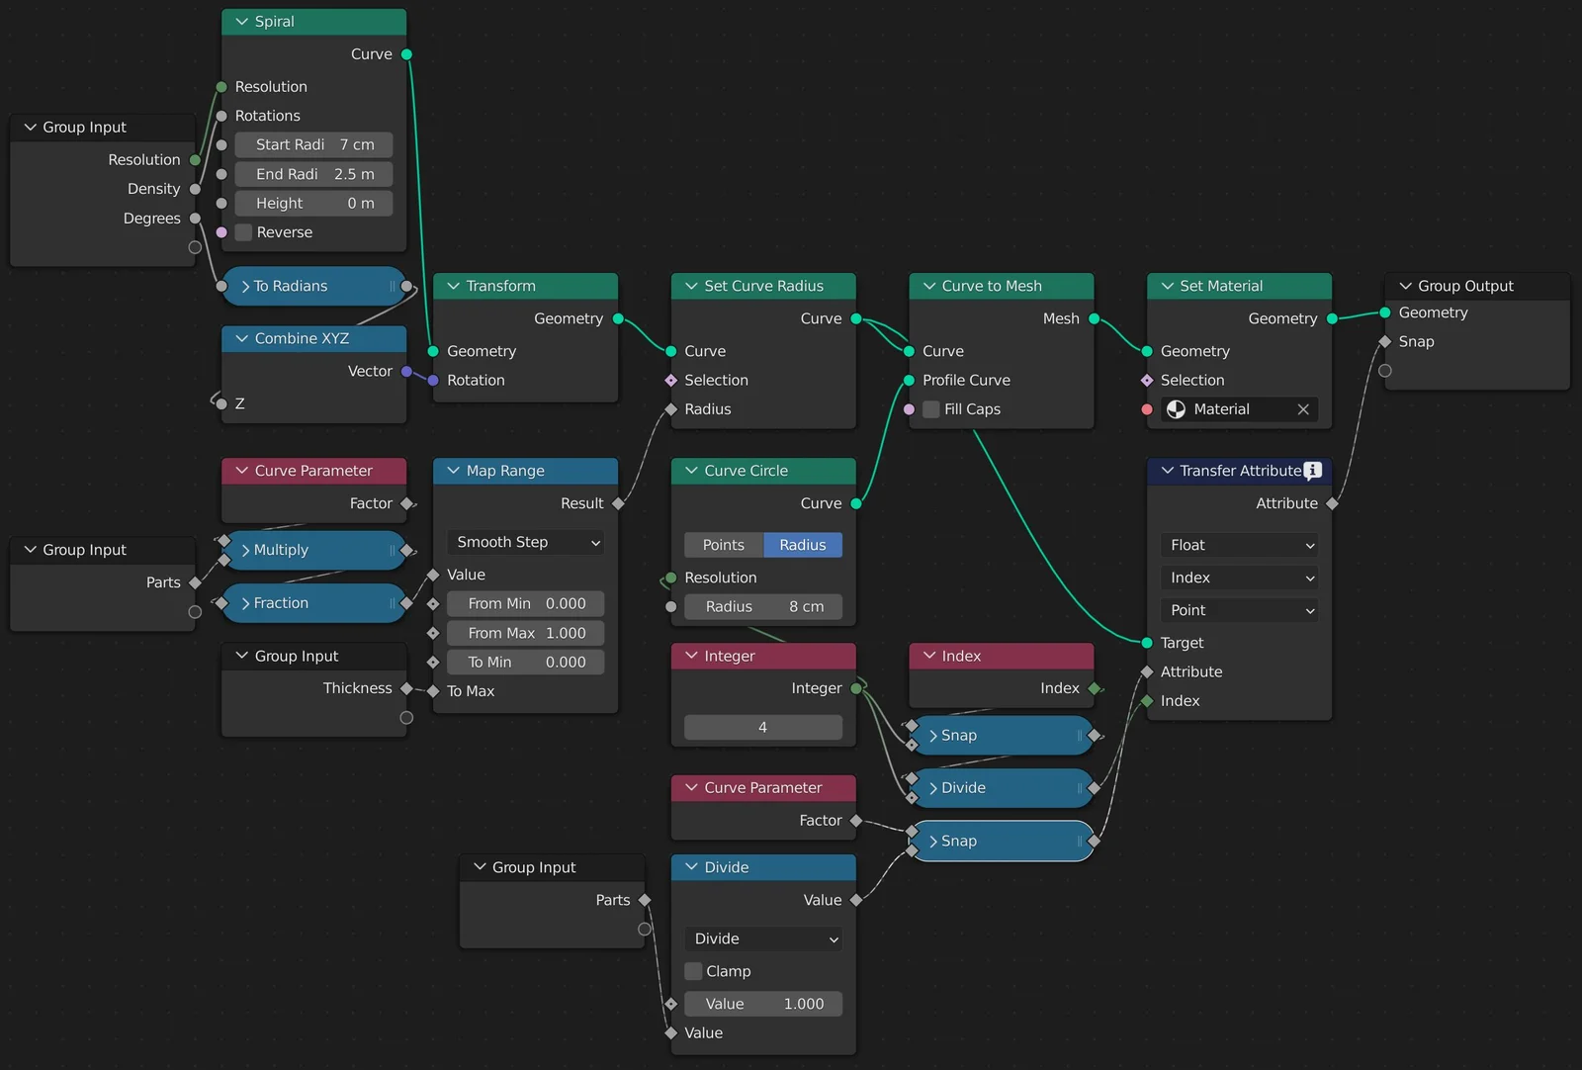Click the Curve output socket on Spiral node
1582x1070 pixels.
click(406, 54)
